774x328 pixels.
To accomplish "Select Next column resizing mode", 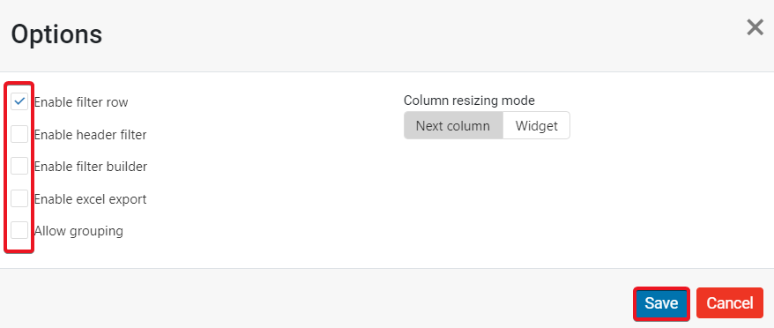I will click(x=453, y=125).
